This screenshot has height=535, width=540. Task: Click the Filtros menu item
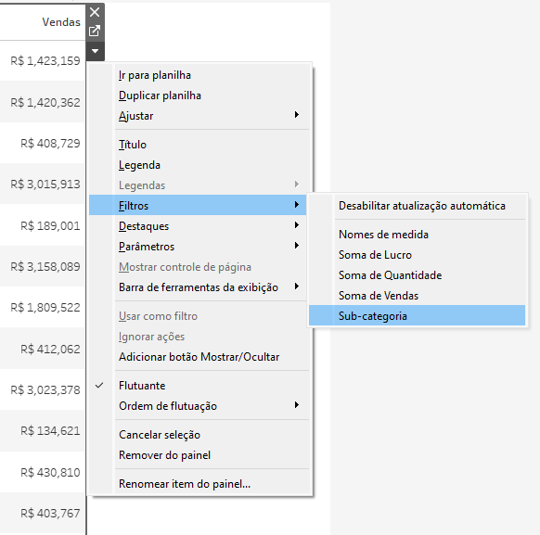198,206
